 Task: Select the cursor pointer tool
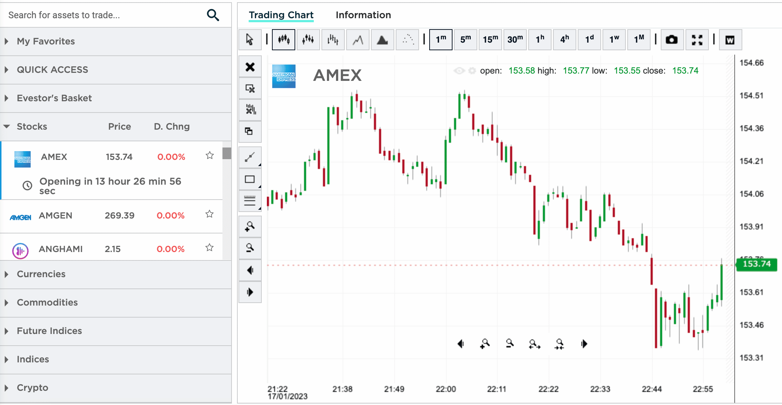pos(250,39)
